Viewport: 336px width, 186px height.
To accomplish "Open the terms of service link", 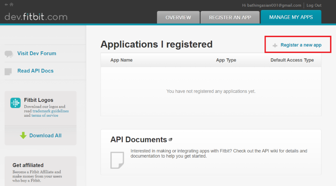I will [45, 115].
